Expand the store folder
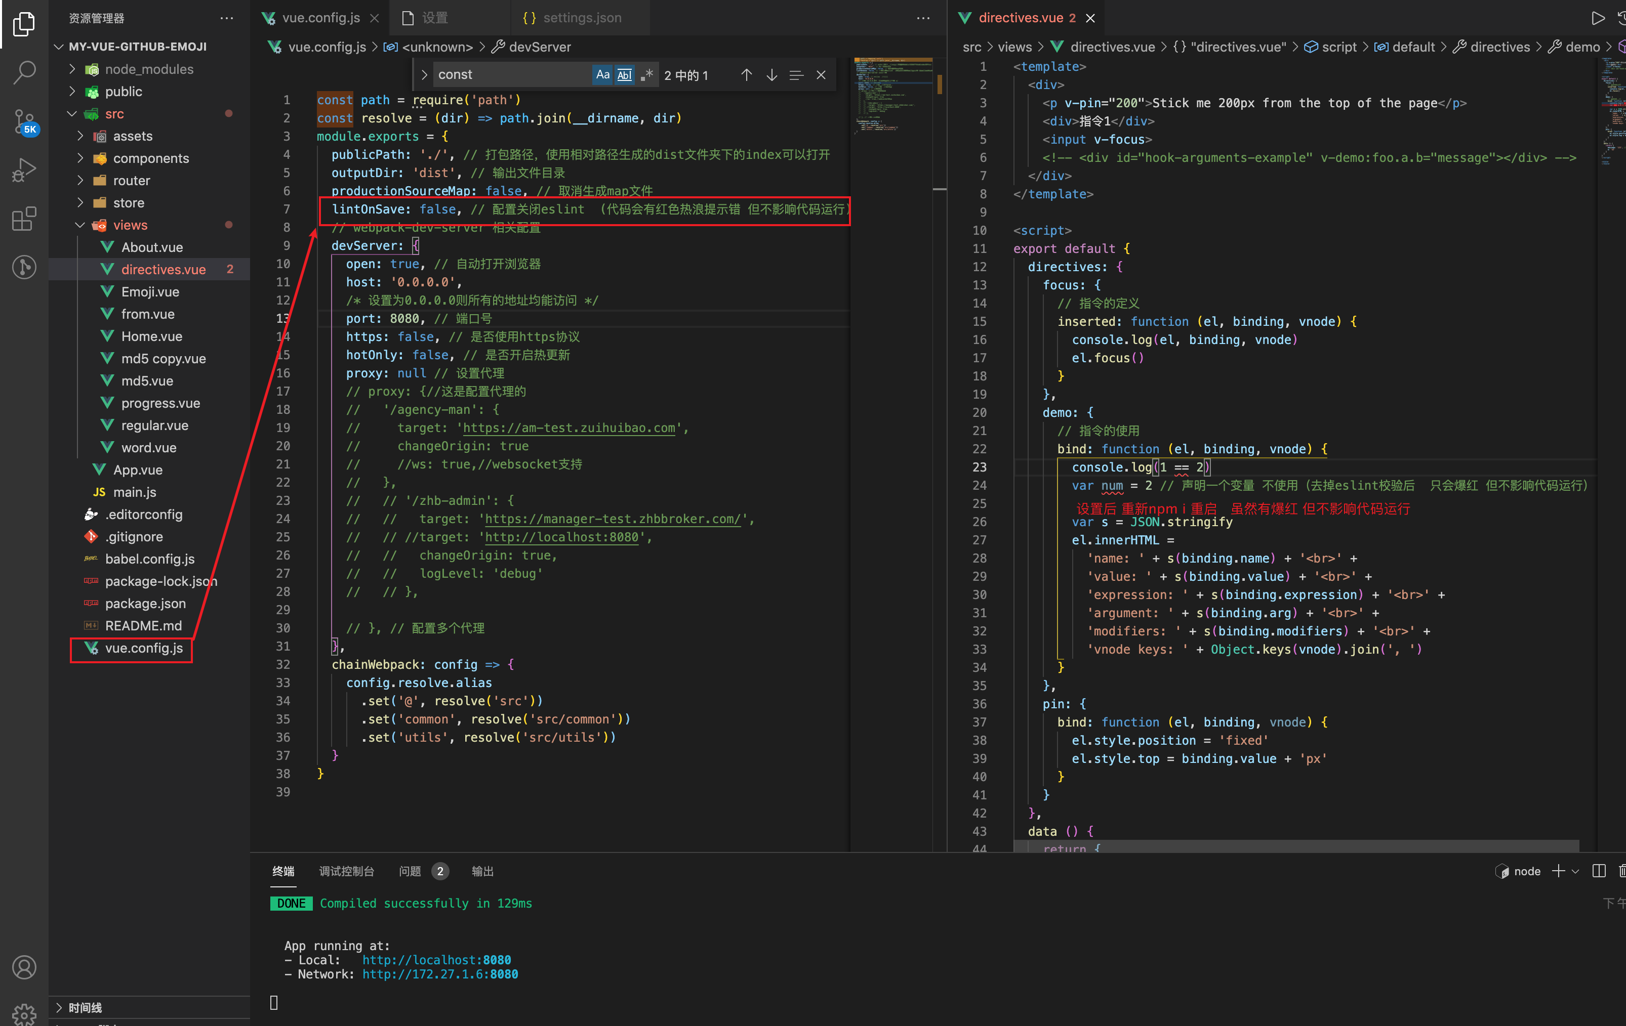This screenshot has width=1626, height=1026. tap(80, 202)
